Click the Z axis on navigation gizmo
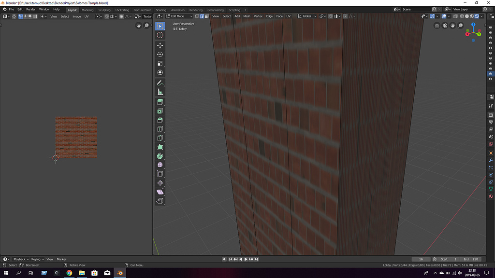 coord(473,25)
